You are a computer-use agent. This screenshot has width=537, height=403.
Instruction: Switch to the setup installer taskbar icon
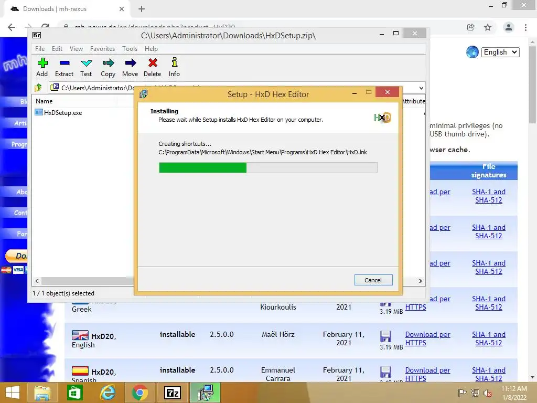point(205,393)
